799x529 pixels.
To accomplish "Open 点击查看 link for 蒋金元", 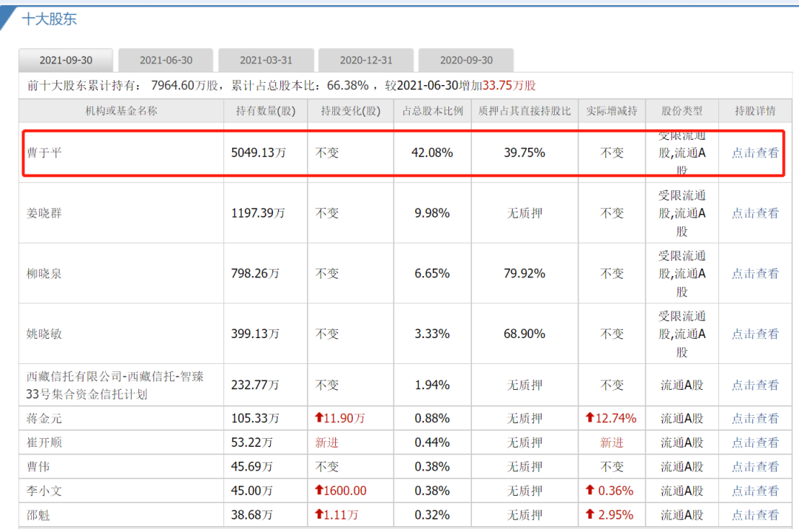I will 755,419.
